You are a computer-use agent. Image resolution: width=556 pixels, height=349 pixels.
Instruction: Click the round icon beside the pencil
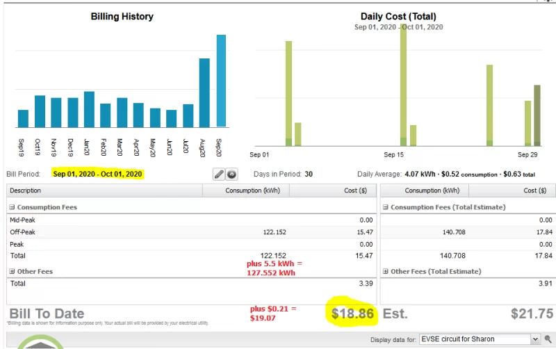coord(232,174)
